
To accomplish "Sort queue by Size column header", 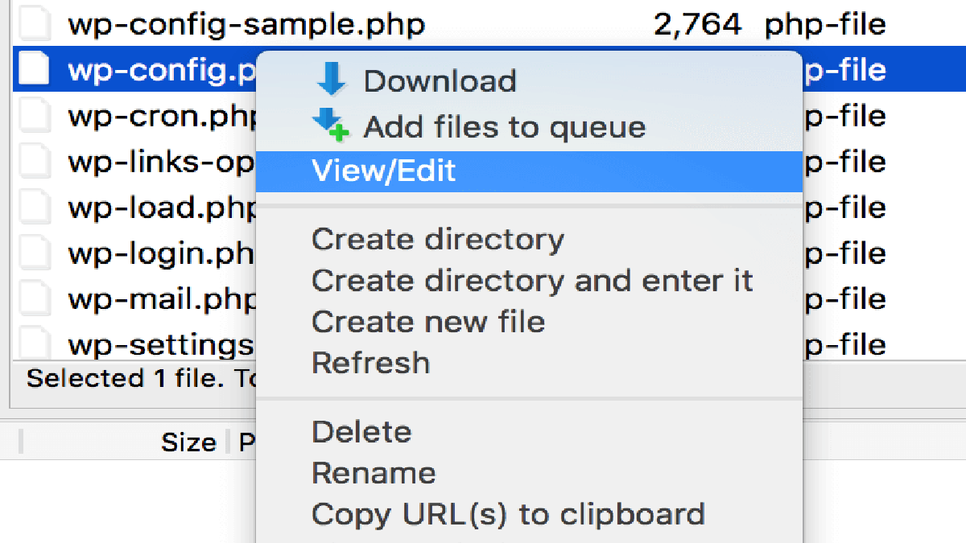I will coord(189,442).
